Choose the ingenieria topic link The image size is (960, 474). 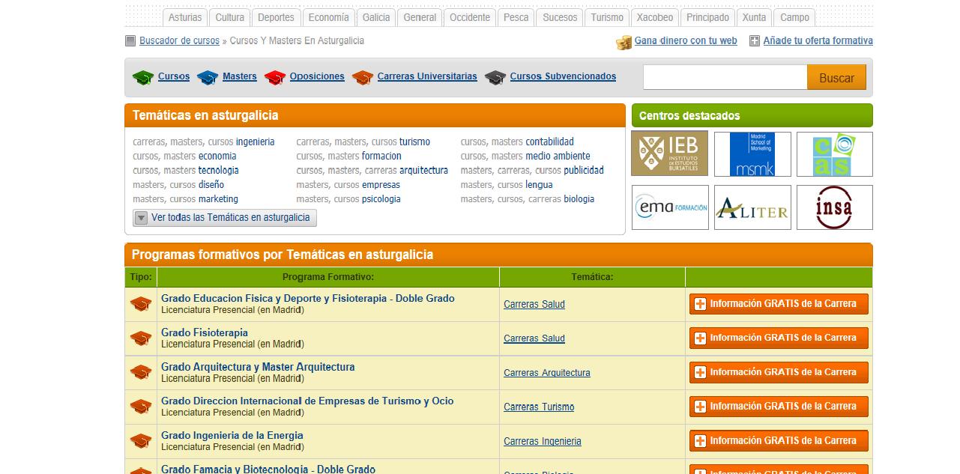[x=255, y=142]
